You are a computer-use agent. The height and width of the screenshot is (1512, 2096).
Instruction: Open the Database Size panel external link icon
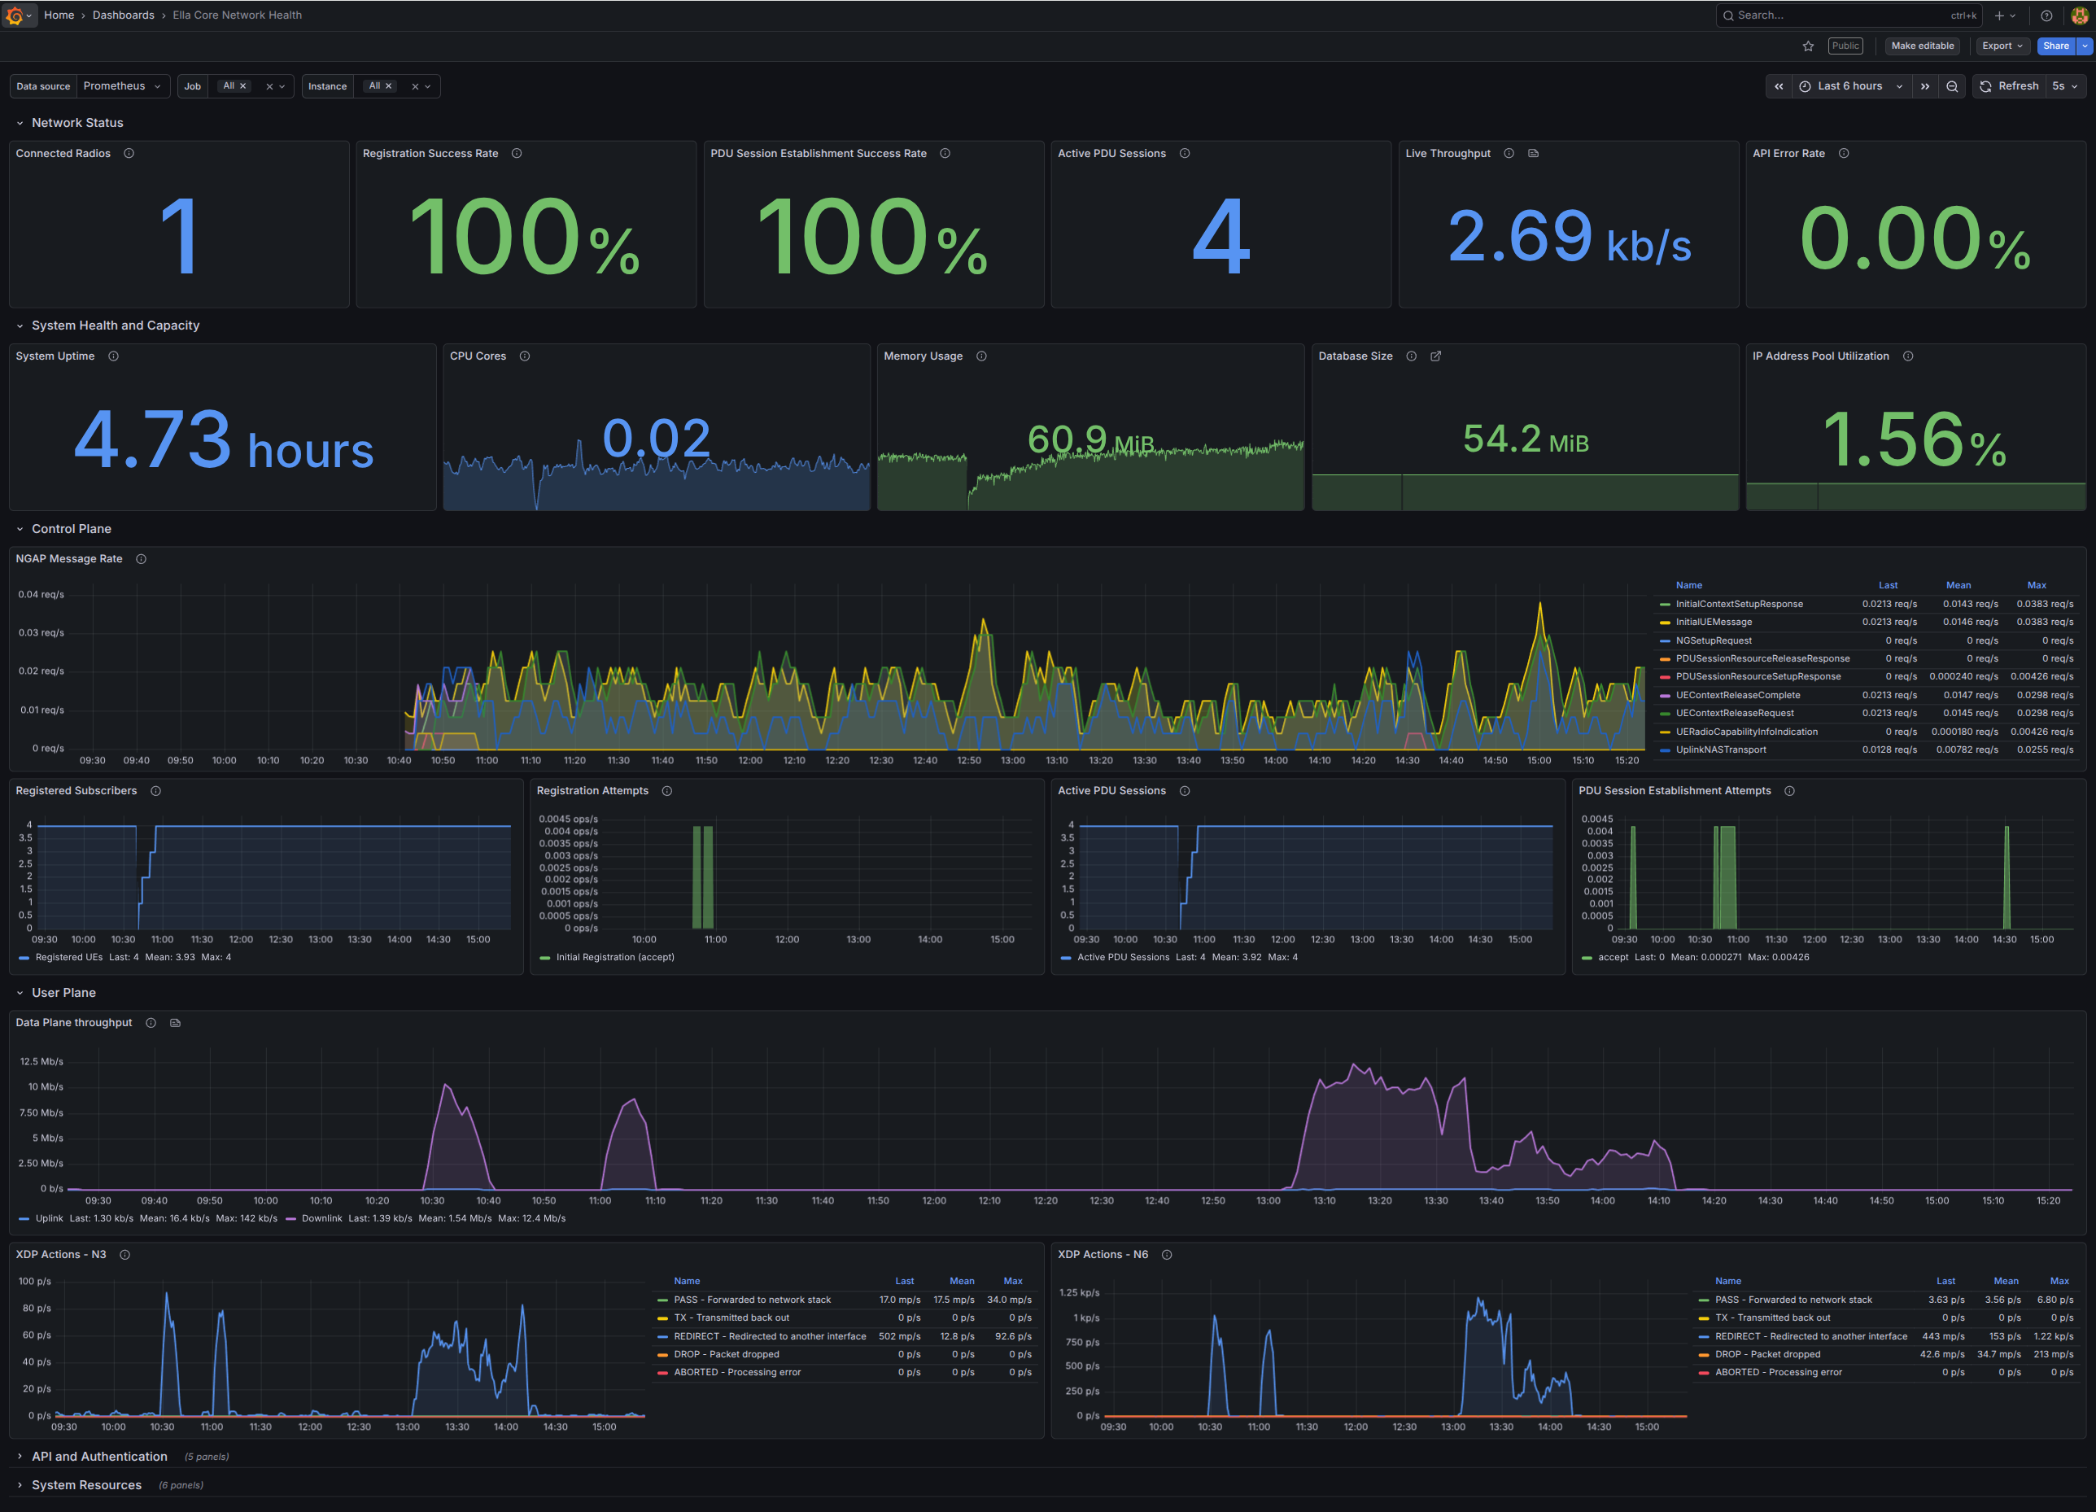(x=1435, y=356)
